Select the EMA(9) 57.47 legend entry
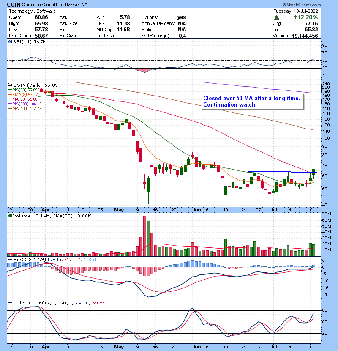The height and width of the screenshot is (351, 338). [x=25, y=94]
